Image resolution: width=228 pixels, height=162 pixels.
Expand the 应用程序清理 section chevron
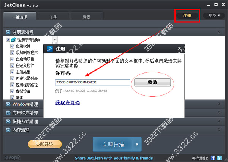(x=219, y=113)
